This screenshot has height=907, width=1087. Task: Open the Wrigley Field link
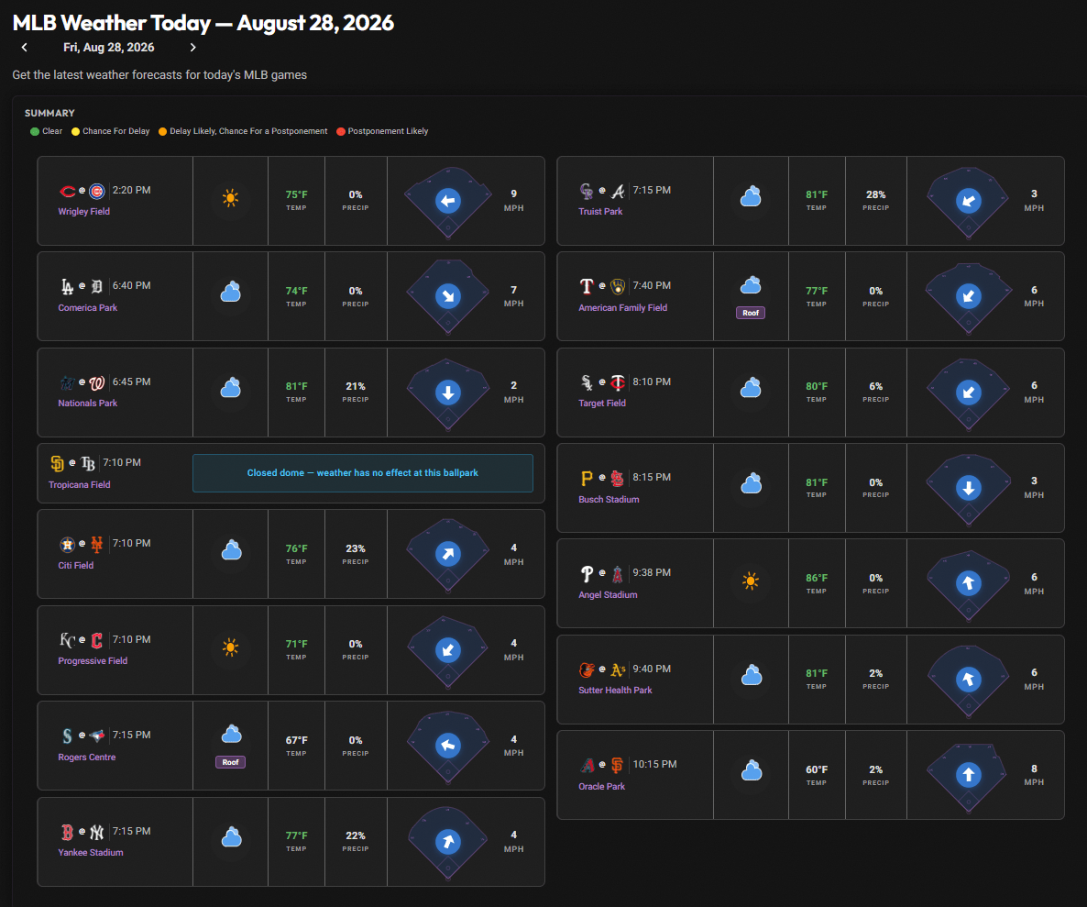pos(84,212)
